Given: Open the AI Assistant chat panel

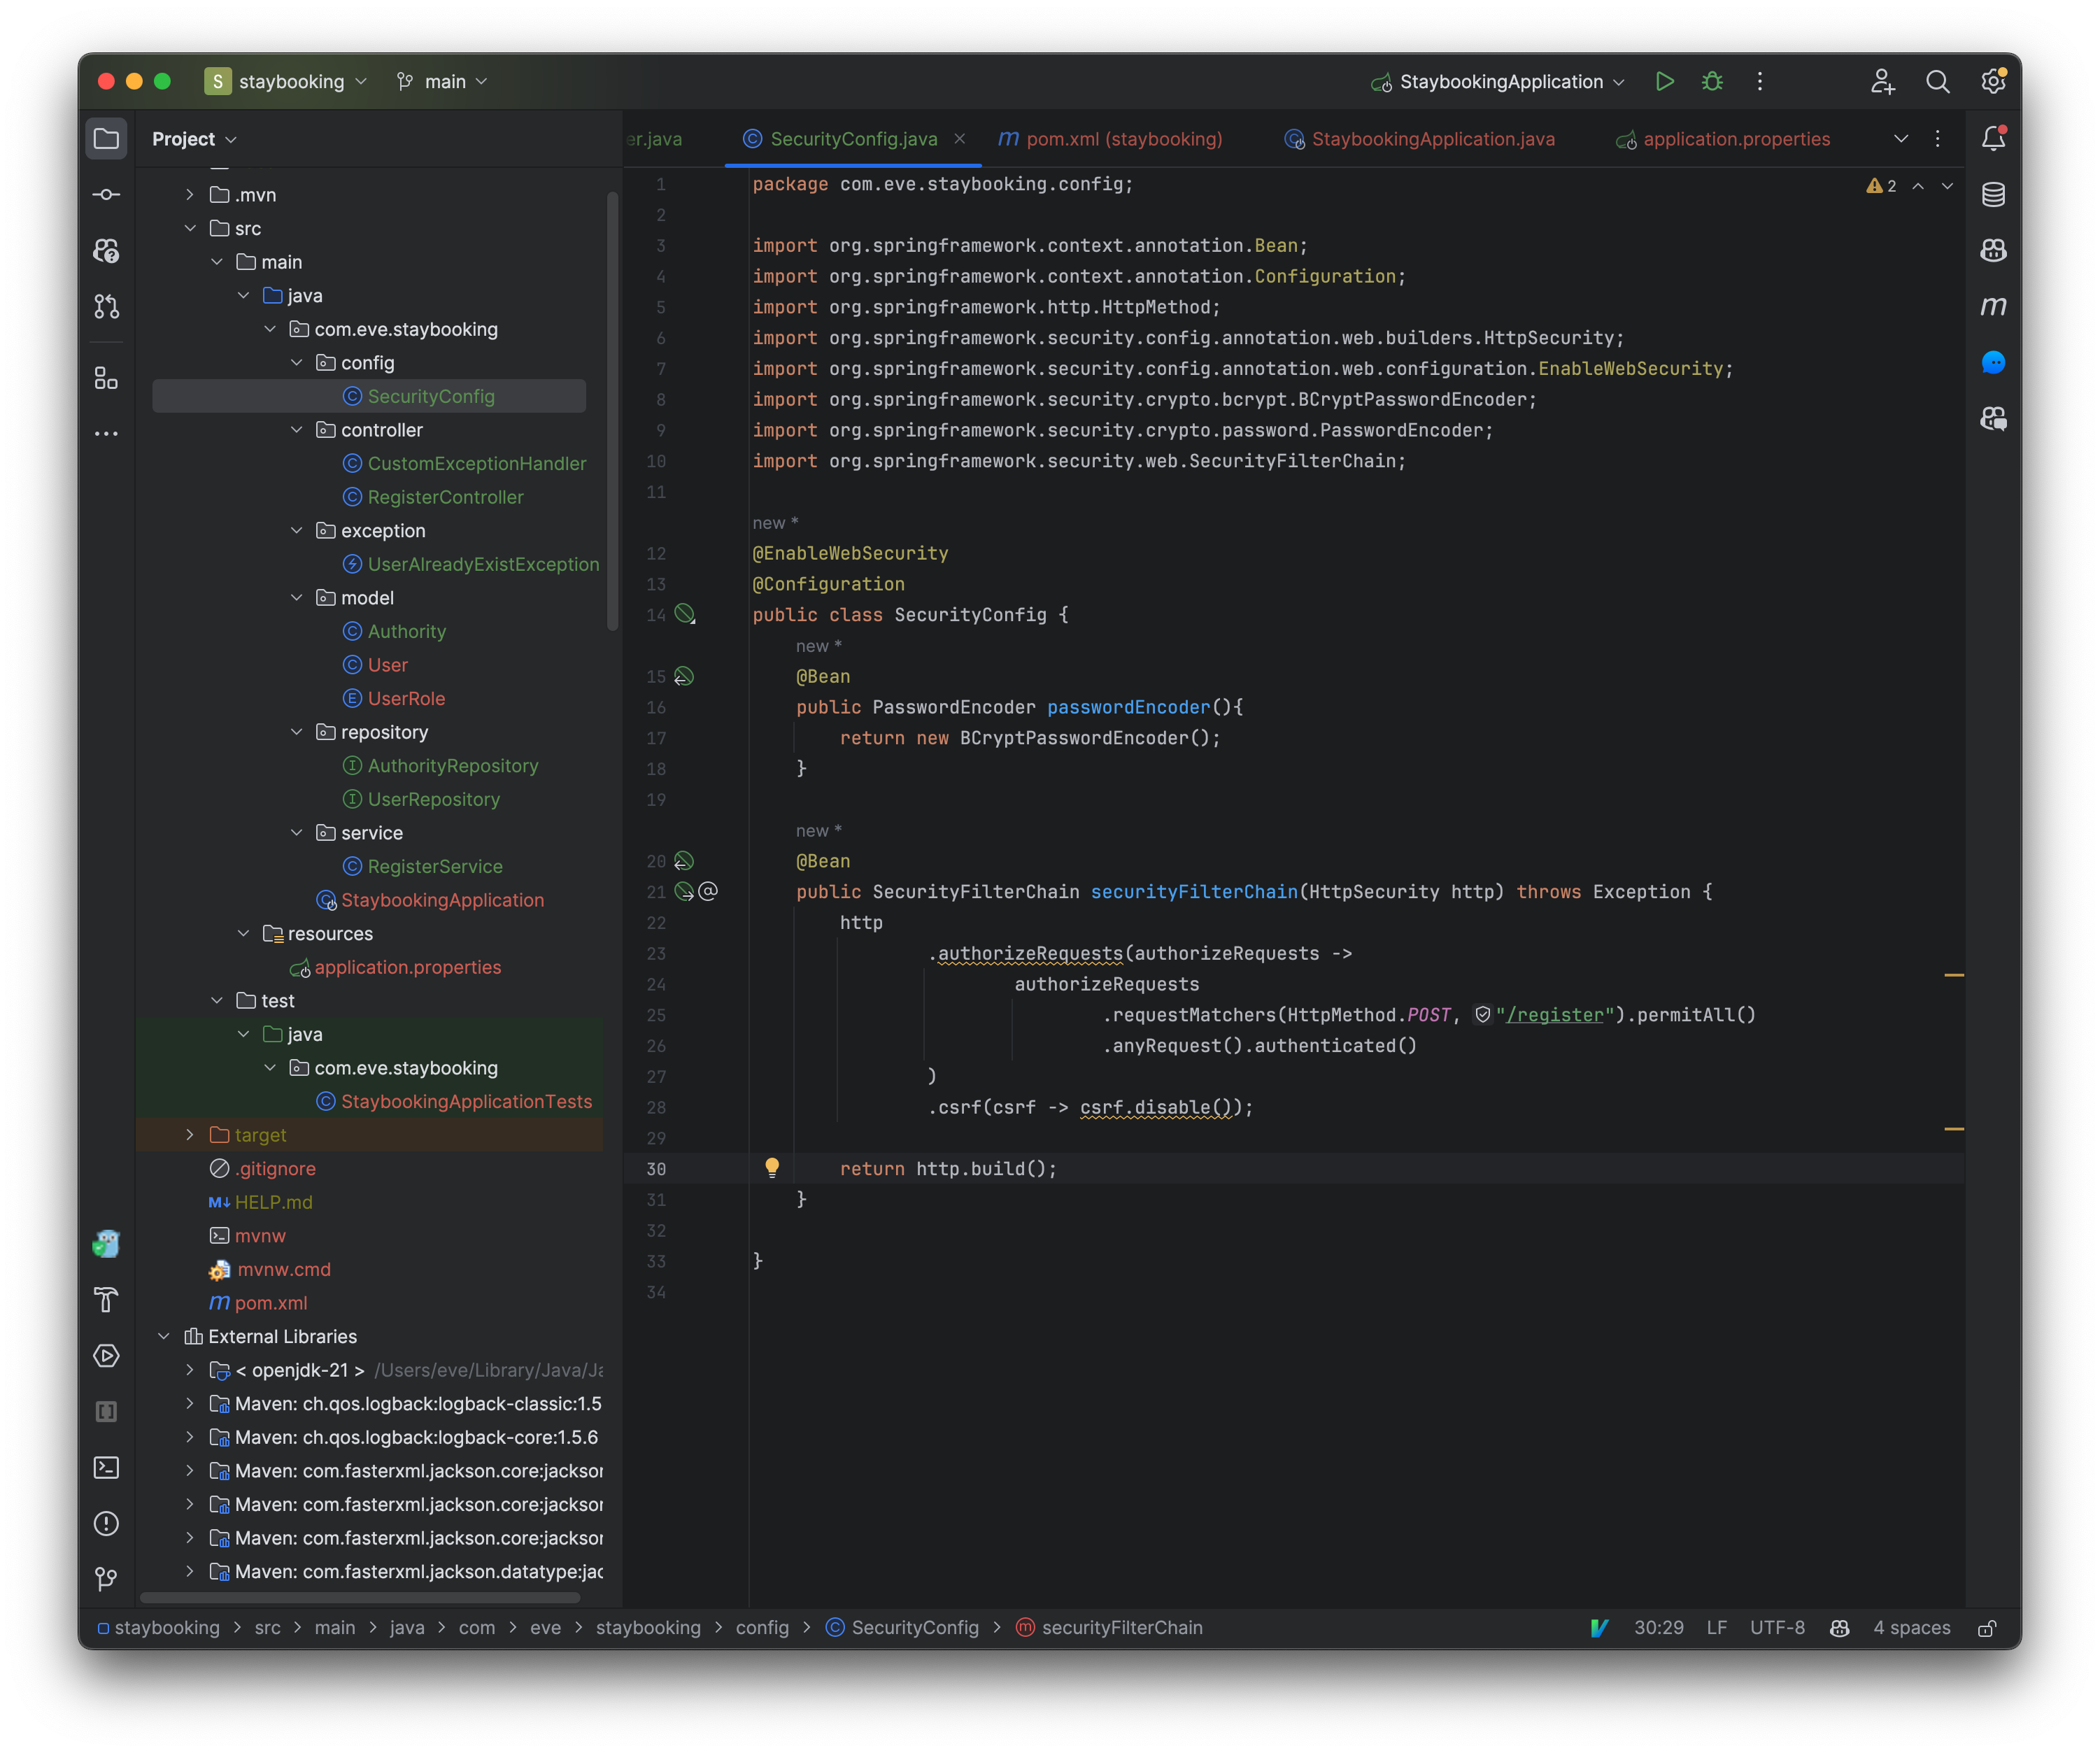Looking at the screenshot, I should click(x=1992, y=362).
